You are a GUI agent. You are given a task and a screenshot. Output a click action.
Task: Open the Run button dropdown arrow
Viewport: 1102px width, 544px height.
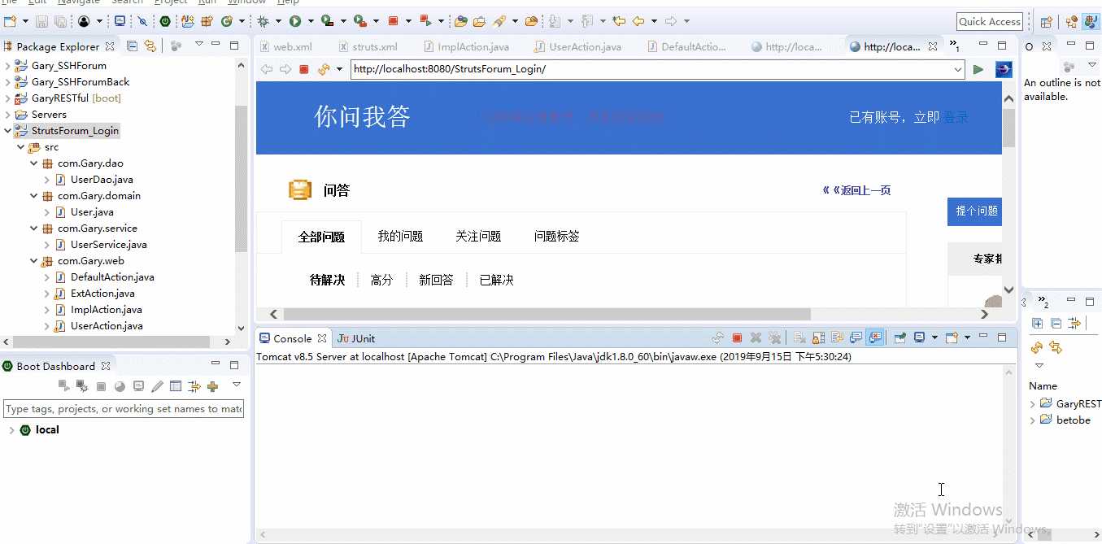click(x=311, y=21)
